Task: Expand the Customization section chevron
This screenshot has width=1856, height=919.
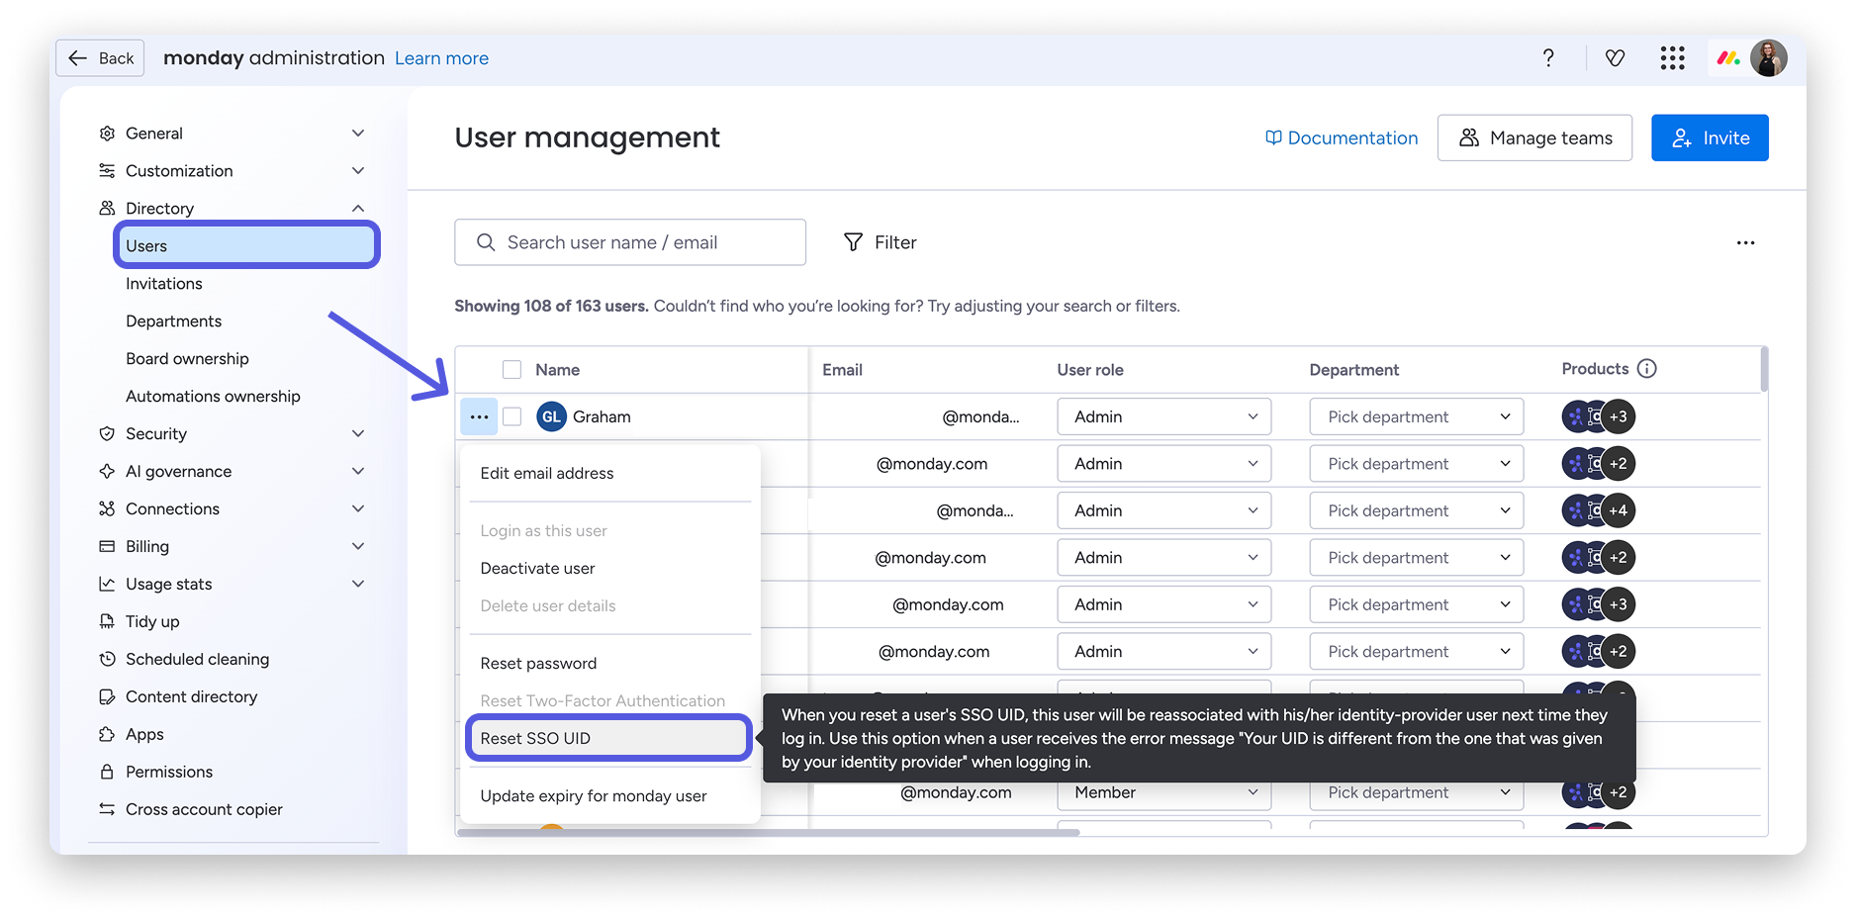Action: [358, 171]
